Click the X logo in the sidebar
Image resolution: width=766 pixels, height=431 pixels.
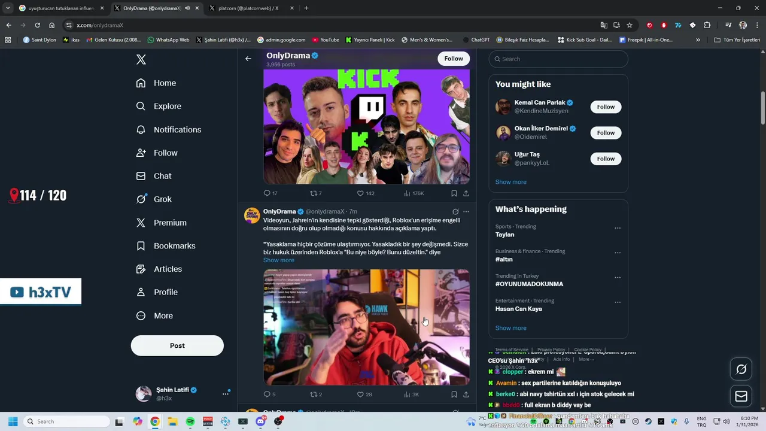(141, 59)
